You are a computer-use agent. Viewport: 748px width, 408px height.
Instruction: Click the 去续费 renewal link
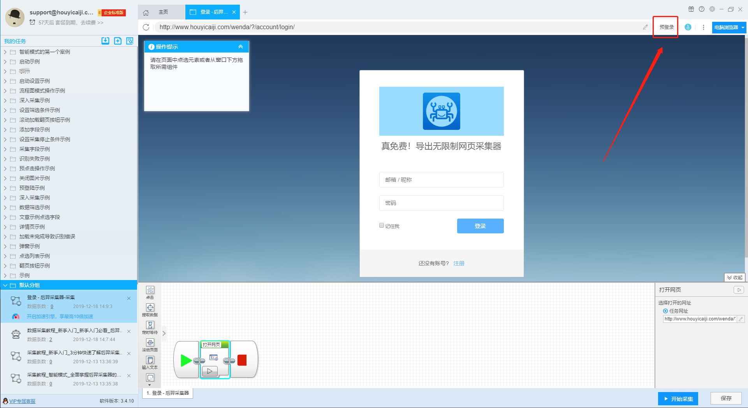(92, 23)
